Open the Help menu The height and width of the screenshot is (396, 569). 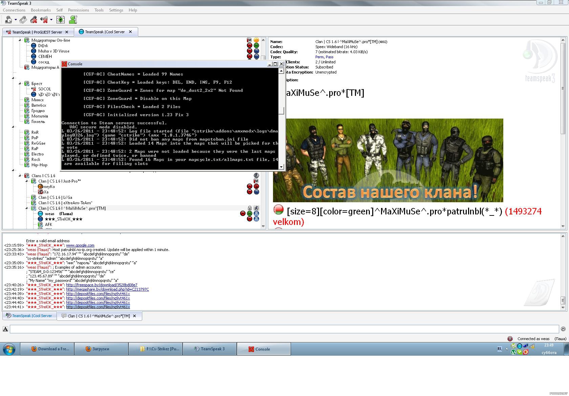point(133,10)
